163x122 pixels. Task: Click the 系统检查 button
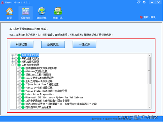click(21, 44)
